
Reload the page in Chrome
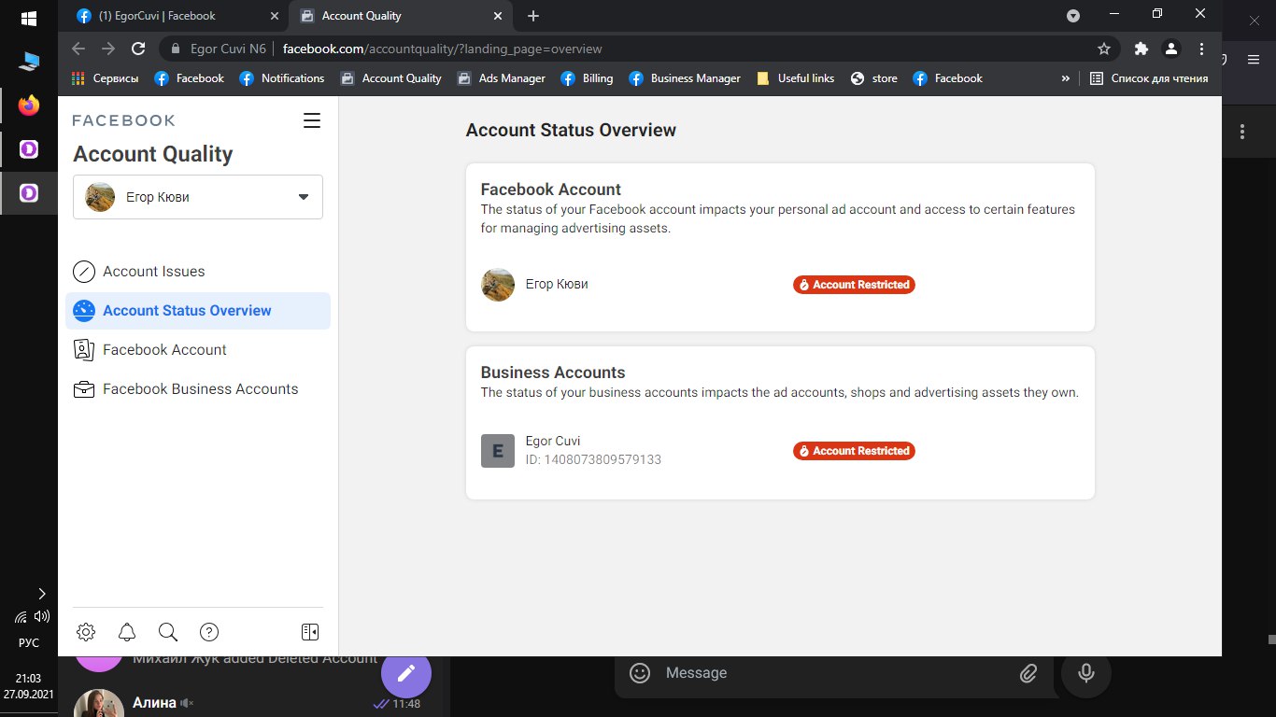tap(138, 49)
